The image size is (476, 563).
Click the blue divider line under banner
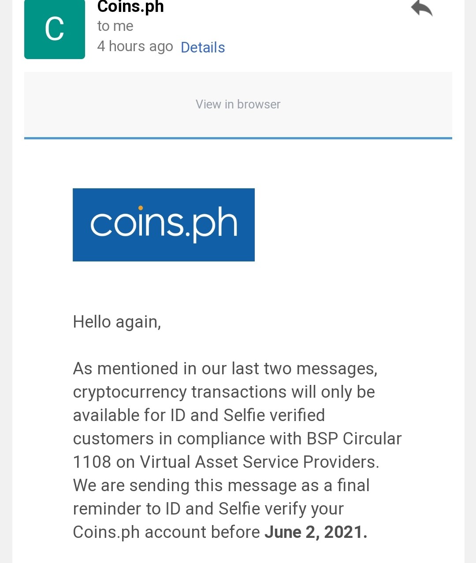[238, 138]
